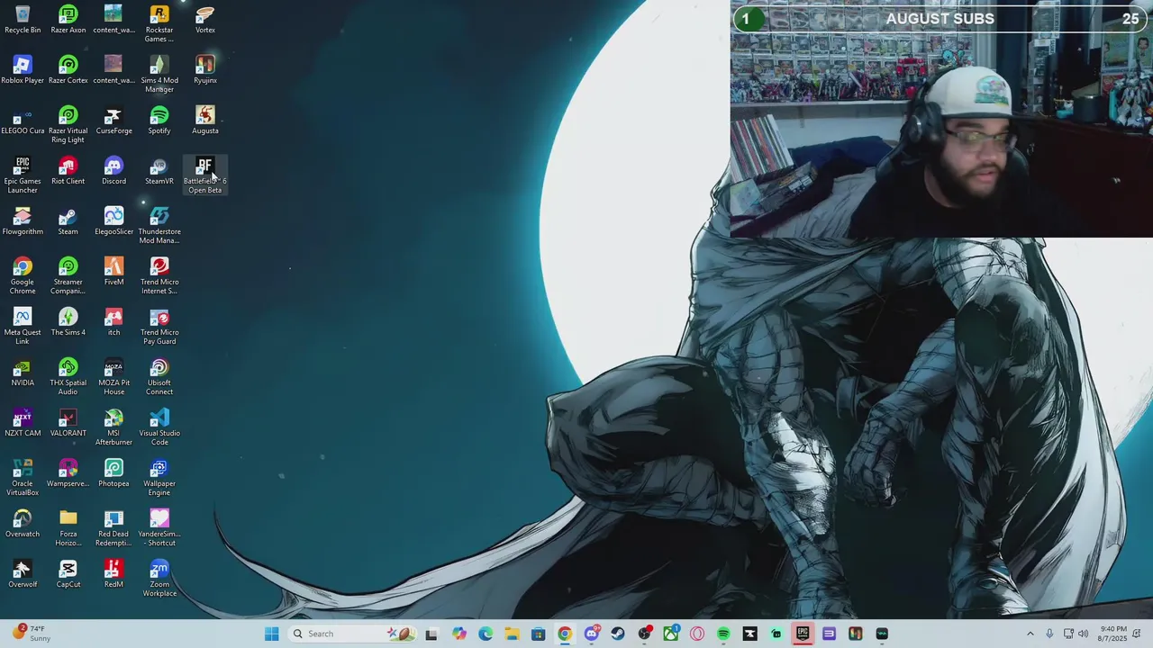Click the taskbar Search box
Screen dimensions: 1153x648
point(352,634)
